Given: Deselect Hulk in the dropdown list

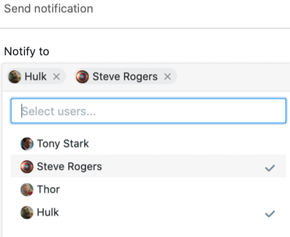Looking at the screenshot, I should pyautogui.click(x=148, y=213).
